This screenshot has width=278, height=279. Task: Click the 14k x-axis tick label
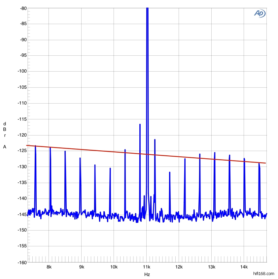click(x=244, y=267)
